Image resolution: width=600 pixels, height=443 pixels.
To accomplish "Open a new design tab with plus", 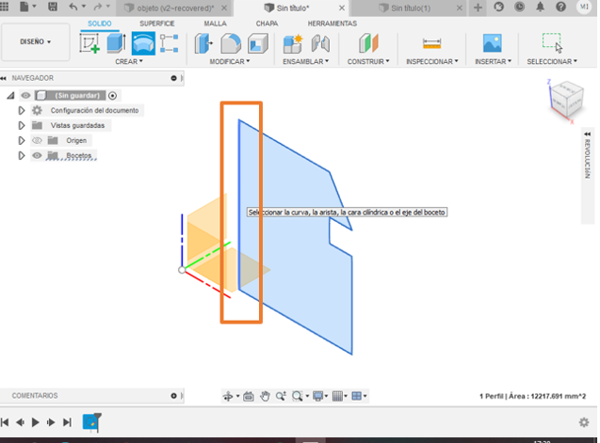I will [478, 8].
